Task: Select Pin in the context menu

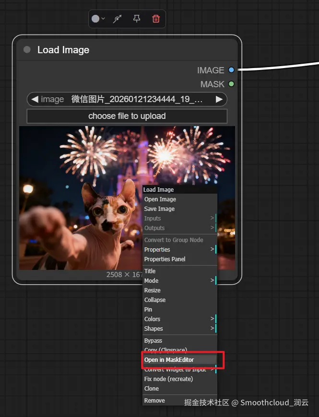Action: pos(180,309)
